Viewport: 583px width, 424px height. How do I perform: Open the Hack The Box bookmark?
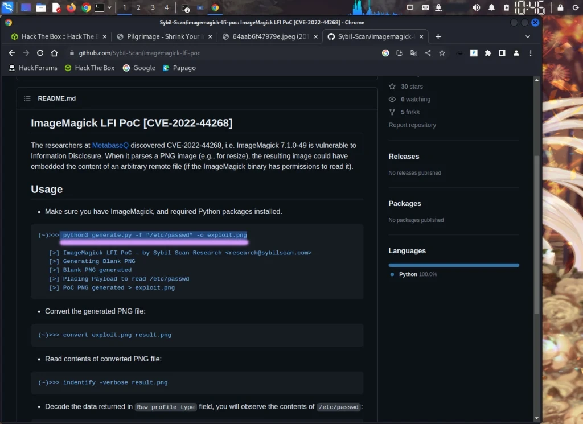[89, 68]
